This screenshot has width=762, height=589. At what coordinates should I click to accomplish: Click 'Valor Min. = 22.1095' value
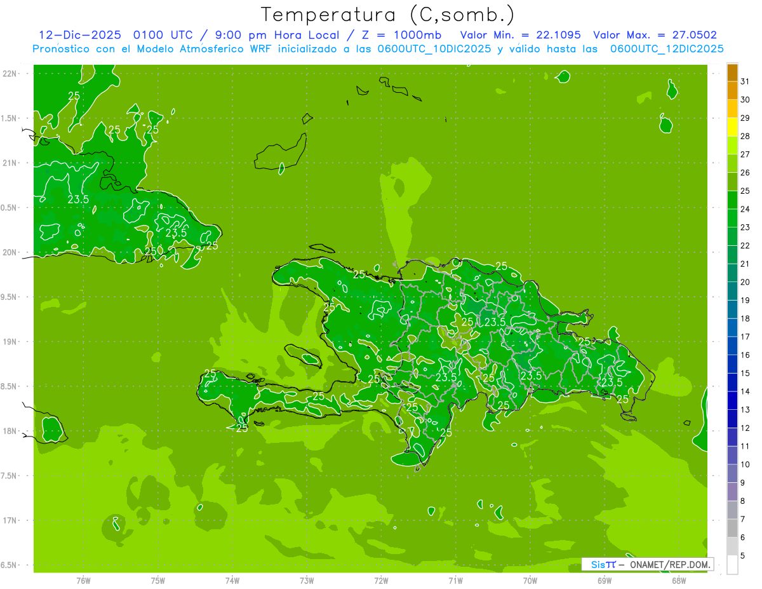[x=520, y=35]
